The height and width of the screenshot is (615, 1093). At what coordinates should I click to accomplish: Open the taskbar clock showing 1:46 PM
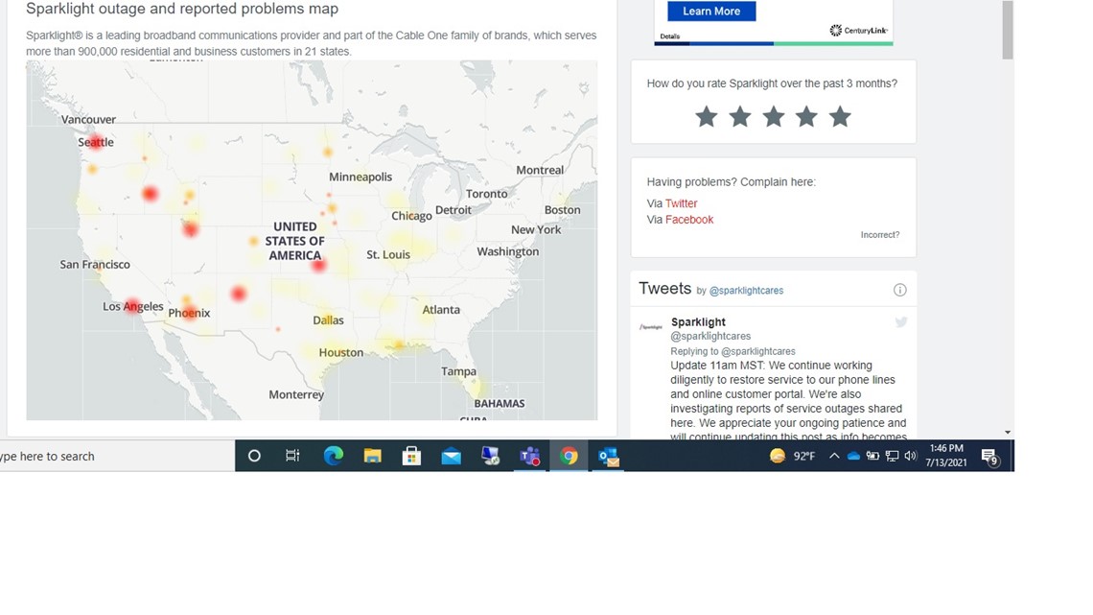(946, 456)
